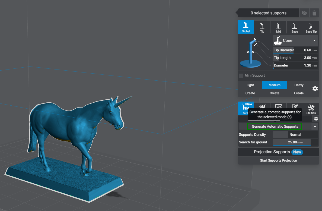Select the Auto supports tool icon
Viewport: 322px width, 211px height.
[x=246, y=108]
